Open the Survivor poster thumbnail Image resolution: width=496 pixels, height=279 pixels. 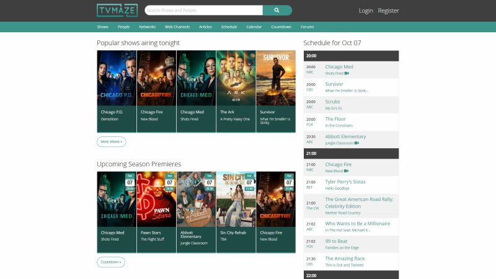(x=276, y=78)
